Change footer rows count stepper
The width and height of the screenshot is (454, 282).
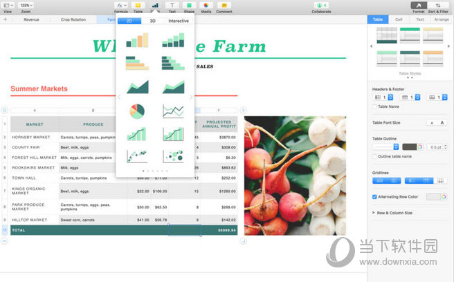445,97
